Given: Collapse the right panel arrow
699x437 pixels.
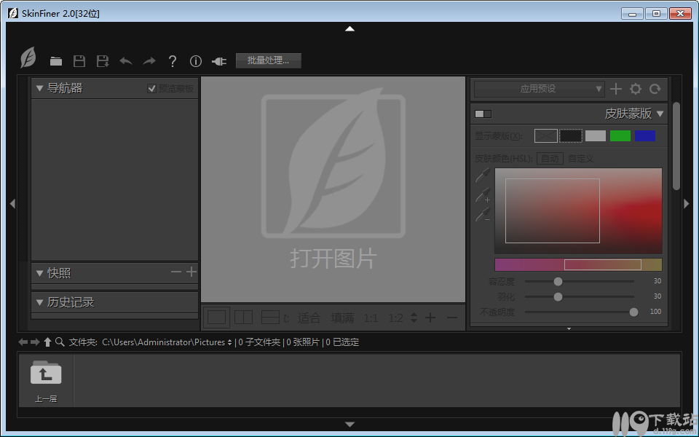Looking at the screenshot, I should pyautogui.click(x=687, y=203).
